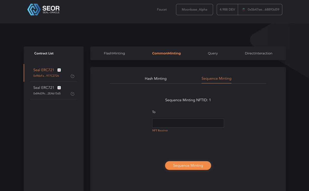
Task: Click refresh icon for 0xff6bFa...977C2726 contract
Action: [73, 76]
